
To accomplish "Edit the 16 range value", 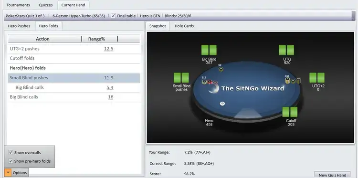I will [111, 97].
